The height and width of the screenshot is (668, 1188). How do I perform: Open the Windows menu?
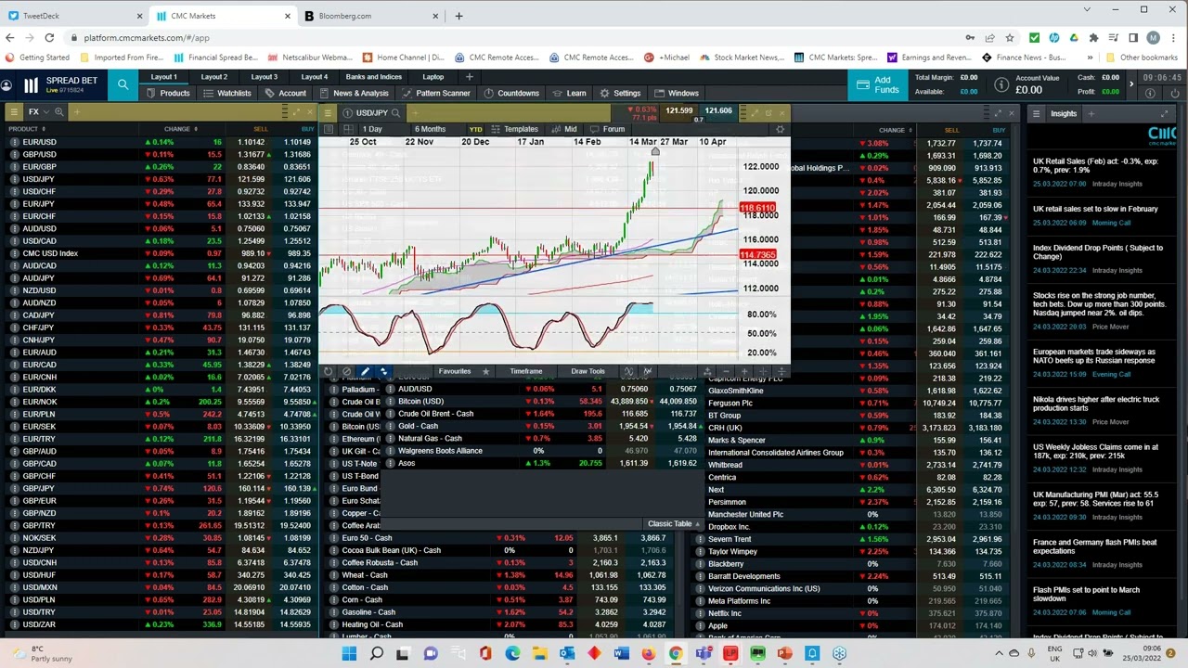tap(676, 93)
